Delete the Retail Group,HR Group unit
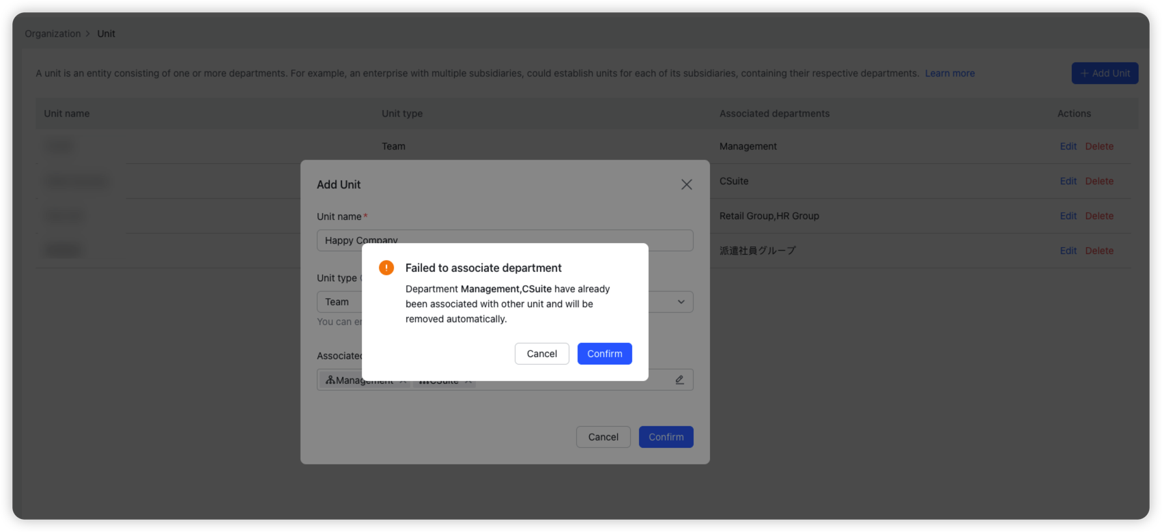The image size is (1162, 532). click(x=1099, y=216)
